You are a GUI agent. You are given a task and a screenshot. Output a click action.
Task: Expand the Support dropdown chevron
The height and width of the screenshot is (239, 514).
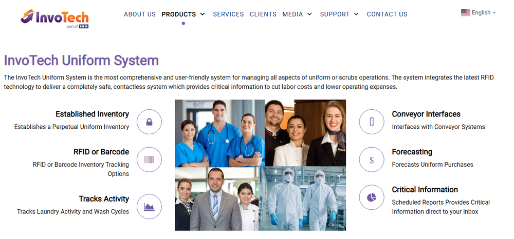click(x=356, y=14)
